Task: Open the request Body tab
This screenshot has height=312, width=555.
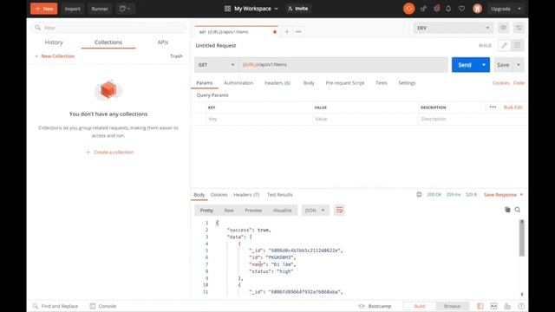Action: pos(309,83)
